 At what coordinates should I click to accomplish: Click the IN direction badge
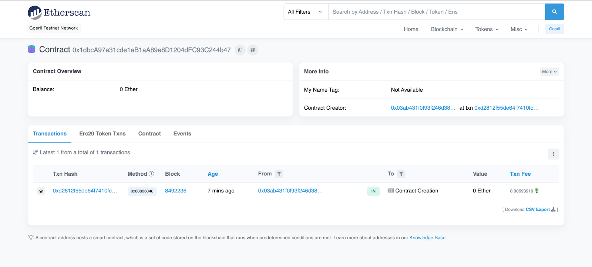[373, 191]
